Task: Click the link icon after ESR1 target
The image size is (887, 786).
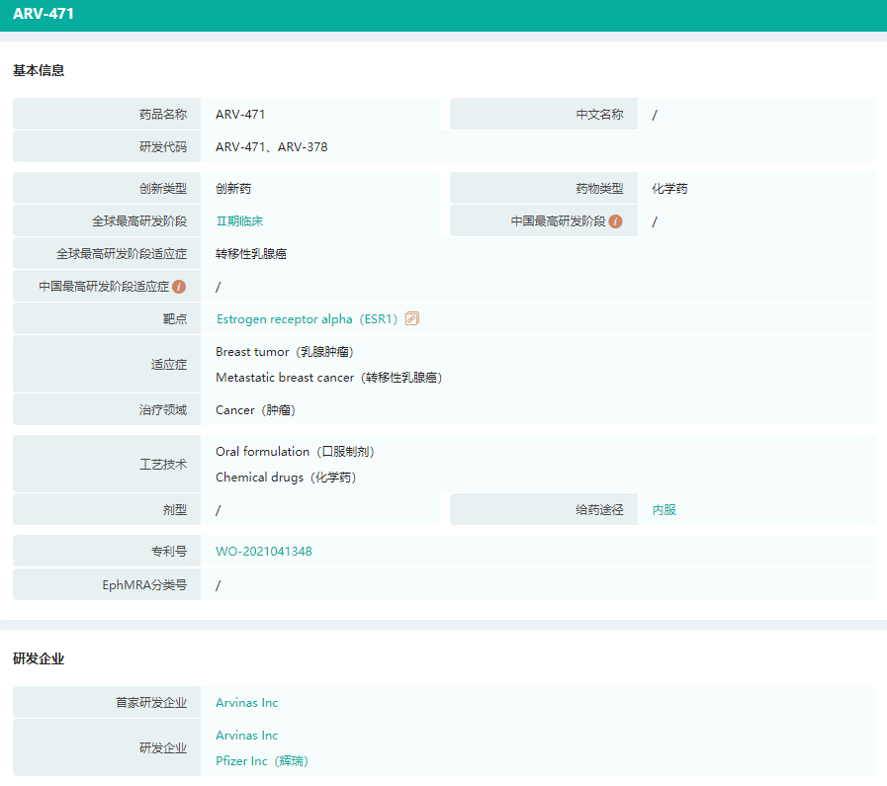Action: pyautogui.click(x=412, y=319)
